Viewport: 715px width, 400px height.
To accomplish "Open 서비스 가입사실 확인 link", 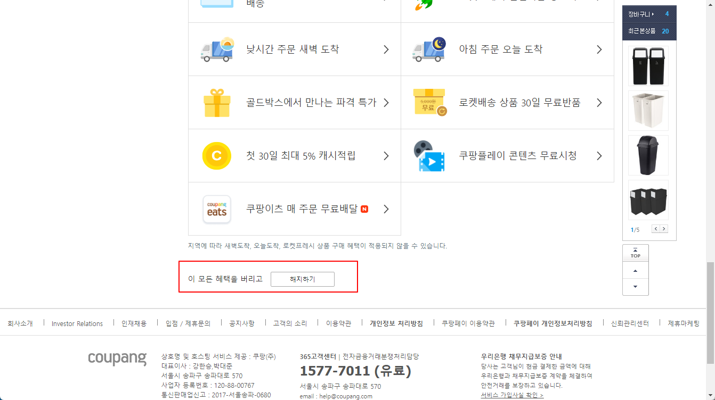I will pos(512,395).
